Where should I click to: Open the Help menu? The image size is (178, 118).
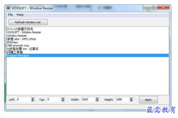click(20, 15)
